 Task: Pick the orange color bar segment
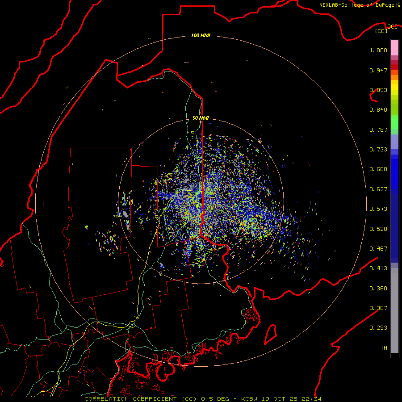pyautogui.click(x=394, y=77)
